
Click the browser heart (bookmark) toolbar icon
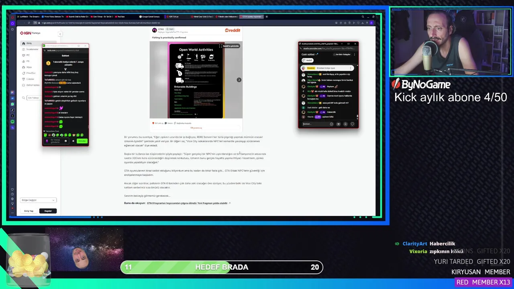click(x=358, y=23)
